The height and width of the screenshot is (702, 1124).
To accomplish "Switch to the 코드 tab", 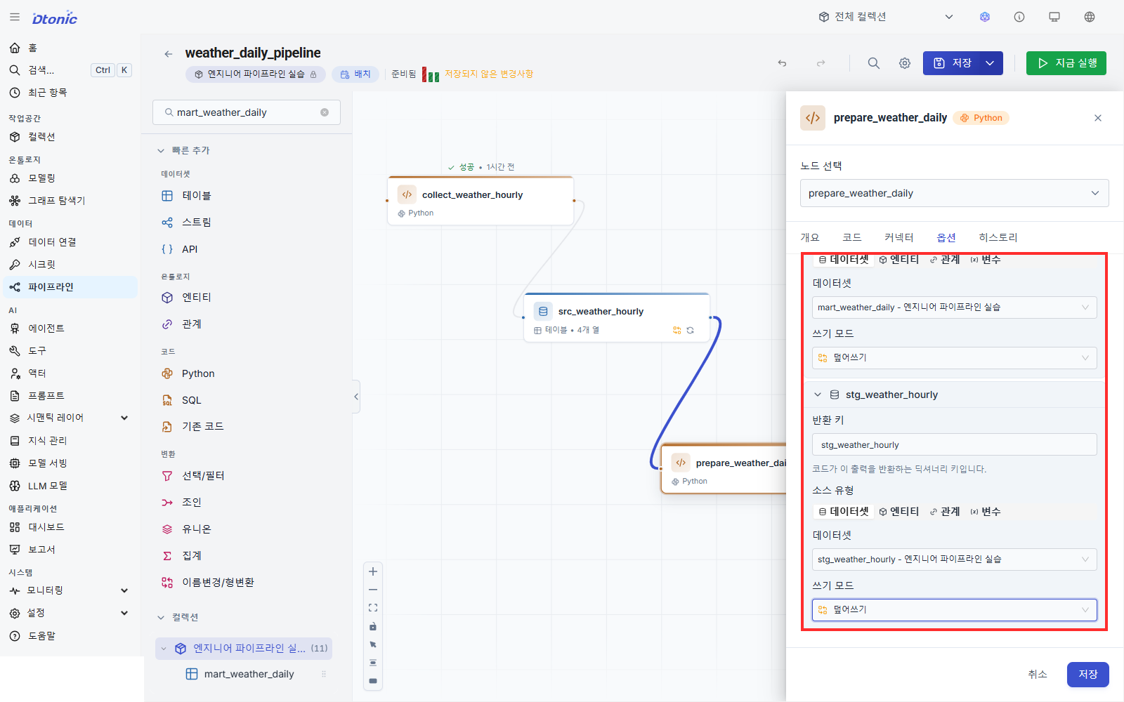I will pyautogui.click(x=852, y=237).
